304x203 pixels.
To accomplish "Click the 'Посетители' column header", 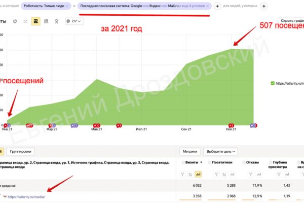I will [222, 162].
